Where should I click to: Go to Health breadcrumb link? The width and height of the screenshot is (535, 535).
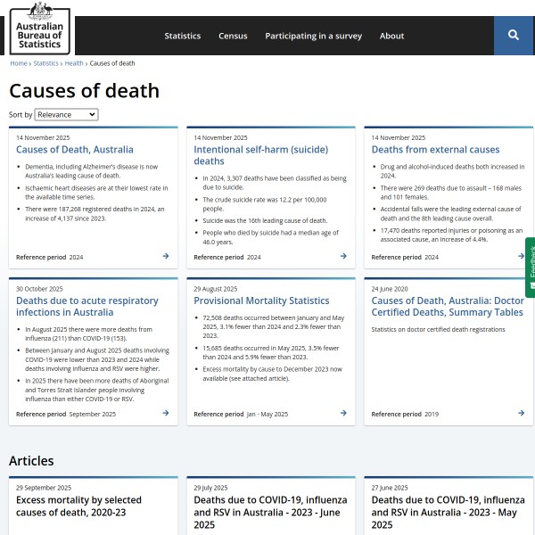click(x=74, y=63)
